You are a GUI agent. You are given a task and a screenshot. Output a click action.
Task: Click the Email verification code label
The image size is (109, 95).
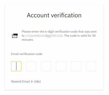point(27,54)
